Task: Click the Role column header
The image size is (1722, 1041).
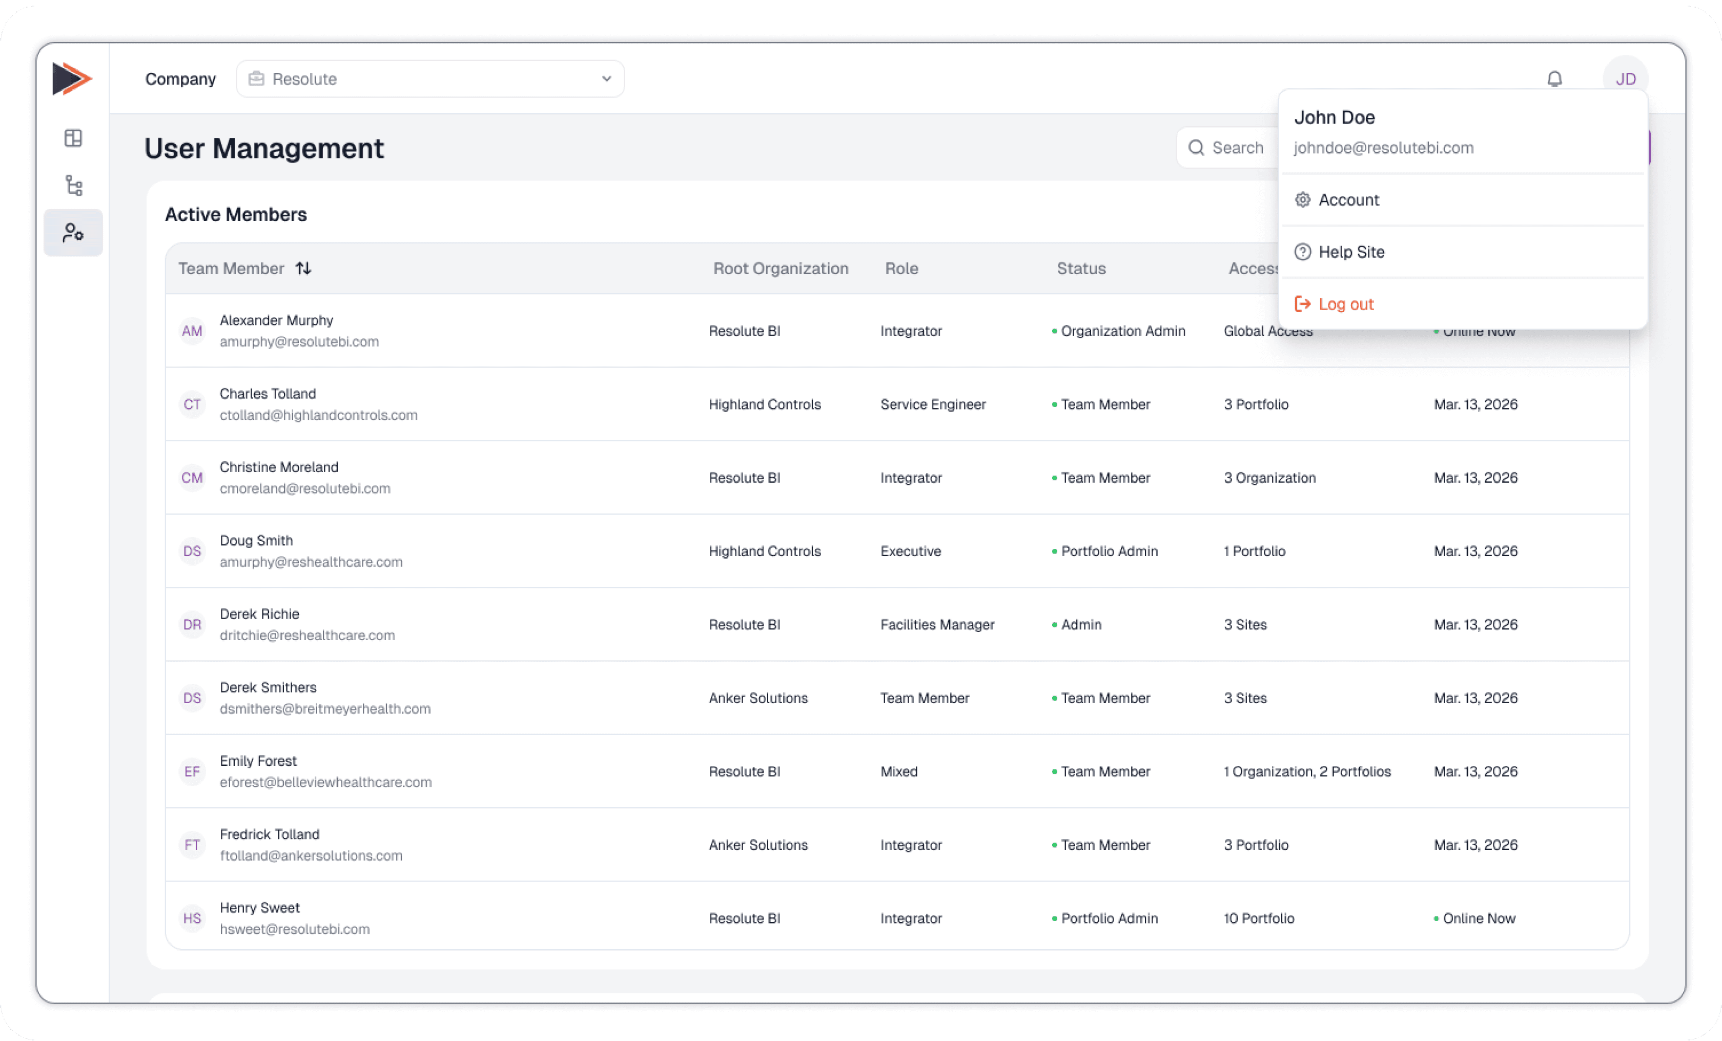Action: (x=901, y=269)
